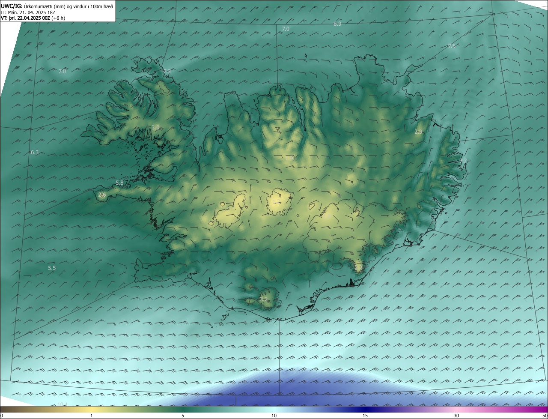This screenshot has width=548, height=419.
Task: Click the 1 tick on the color scale
Action: tap(92, 416)
